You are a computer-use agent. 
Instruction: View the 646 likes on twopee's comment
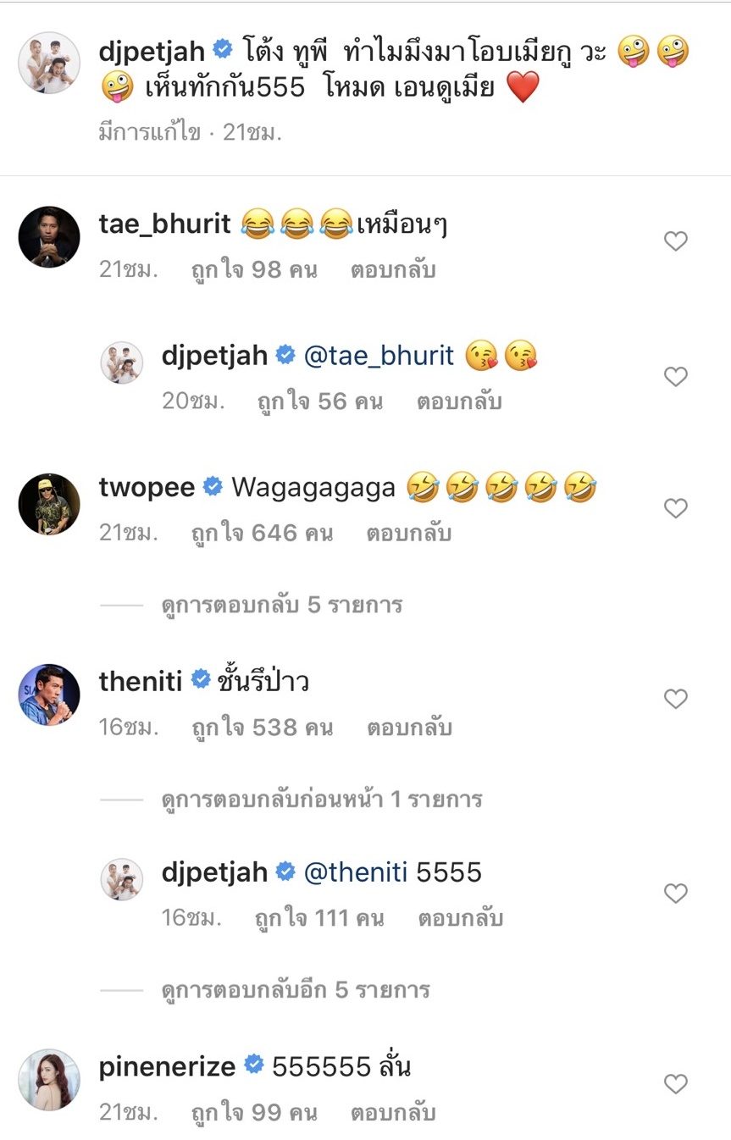263,534
